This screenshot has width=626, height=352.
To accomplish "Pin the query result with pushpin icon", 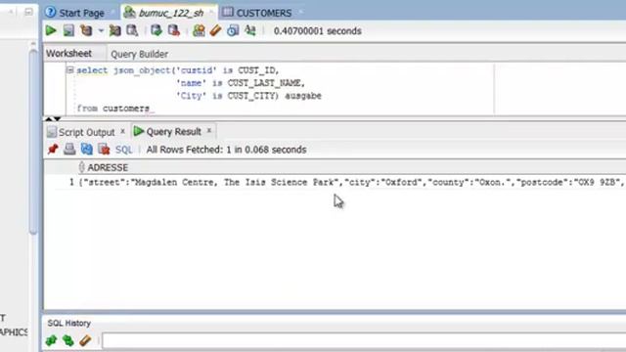I will coord(53,150).
